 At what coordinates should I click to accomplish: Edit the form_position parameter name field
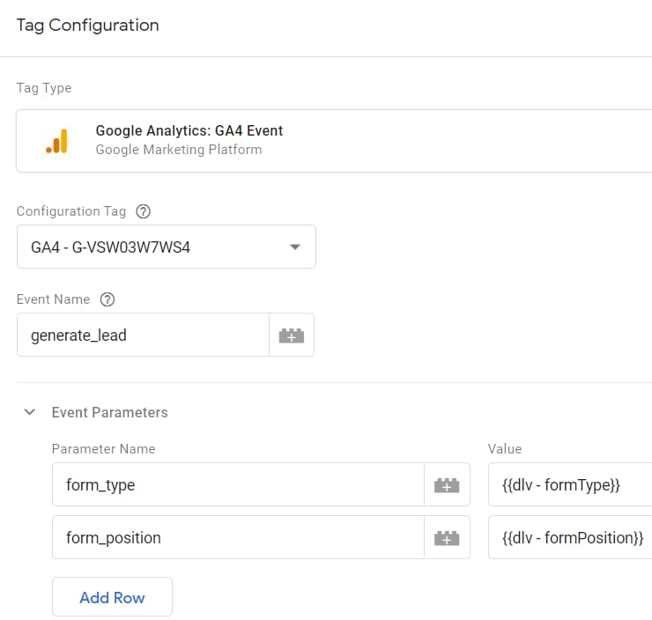(236, 538)
